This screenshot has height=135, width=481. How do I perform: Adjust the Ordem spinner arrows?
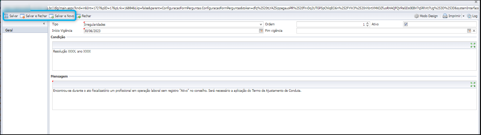click(x=367, y=24)
